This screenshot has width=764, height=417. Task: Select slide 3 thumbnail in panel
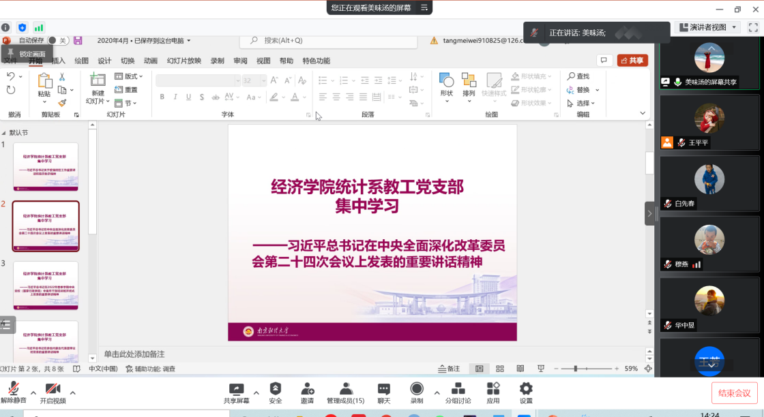point(46,285)
